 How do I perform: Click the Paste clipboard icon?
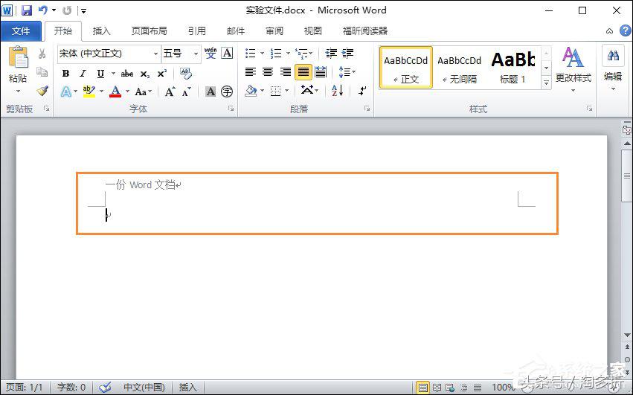tap(18, 59)
